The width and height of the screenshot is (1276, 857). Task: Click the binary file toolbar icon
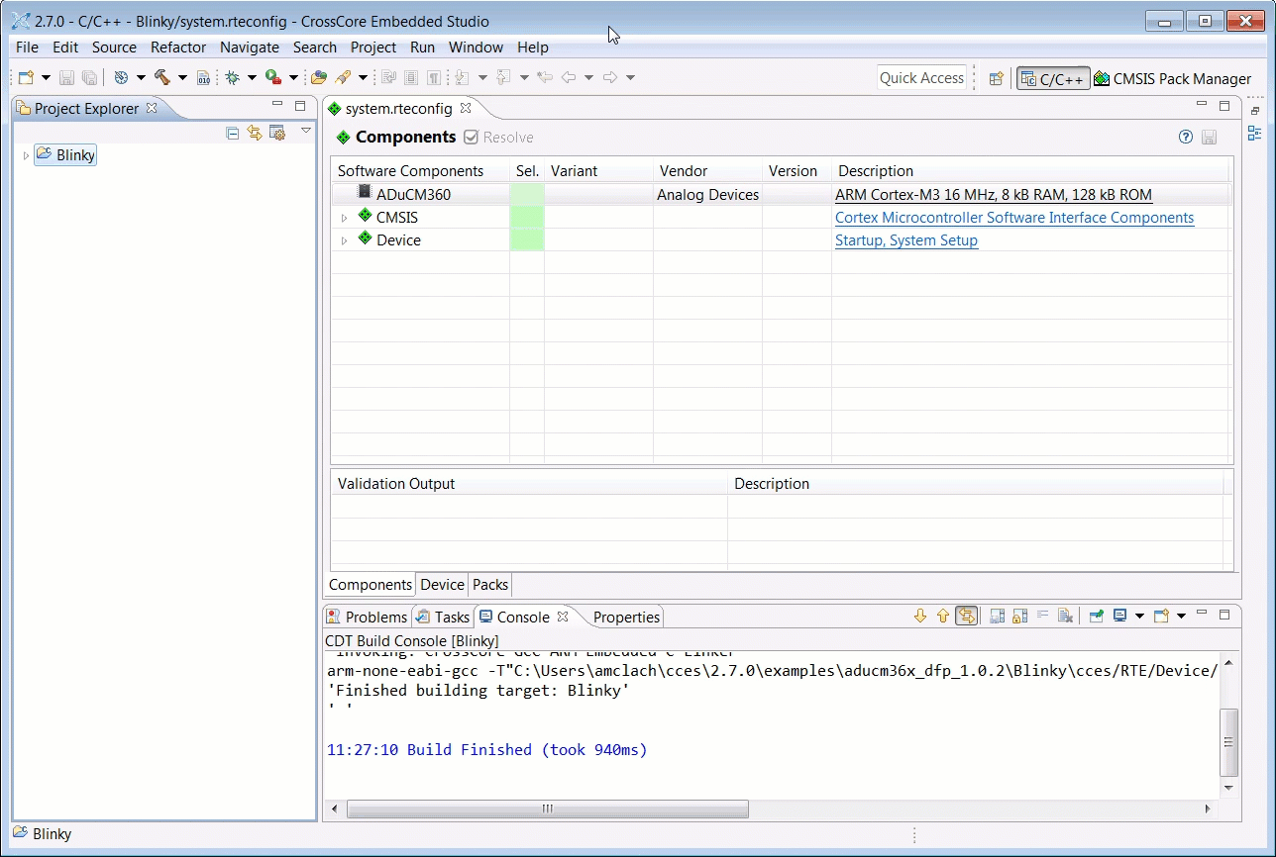point(203,77)
